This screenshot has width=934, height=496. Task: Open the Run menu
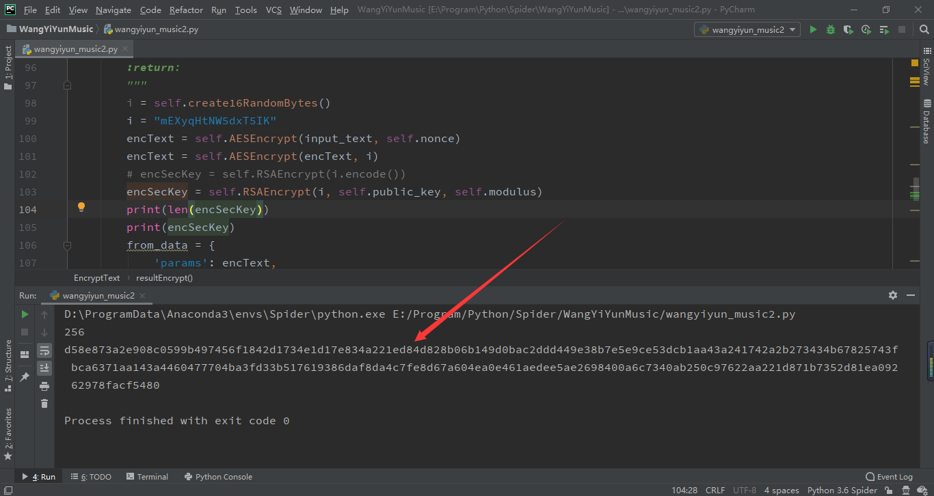(219, 10)
